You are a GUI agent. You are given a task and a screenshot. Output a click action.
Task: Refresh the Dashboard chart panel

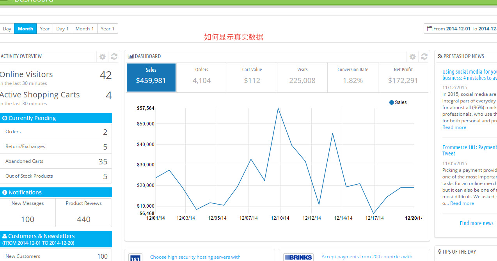tap(424, 56)
